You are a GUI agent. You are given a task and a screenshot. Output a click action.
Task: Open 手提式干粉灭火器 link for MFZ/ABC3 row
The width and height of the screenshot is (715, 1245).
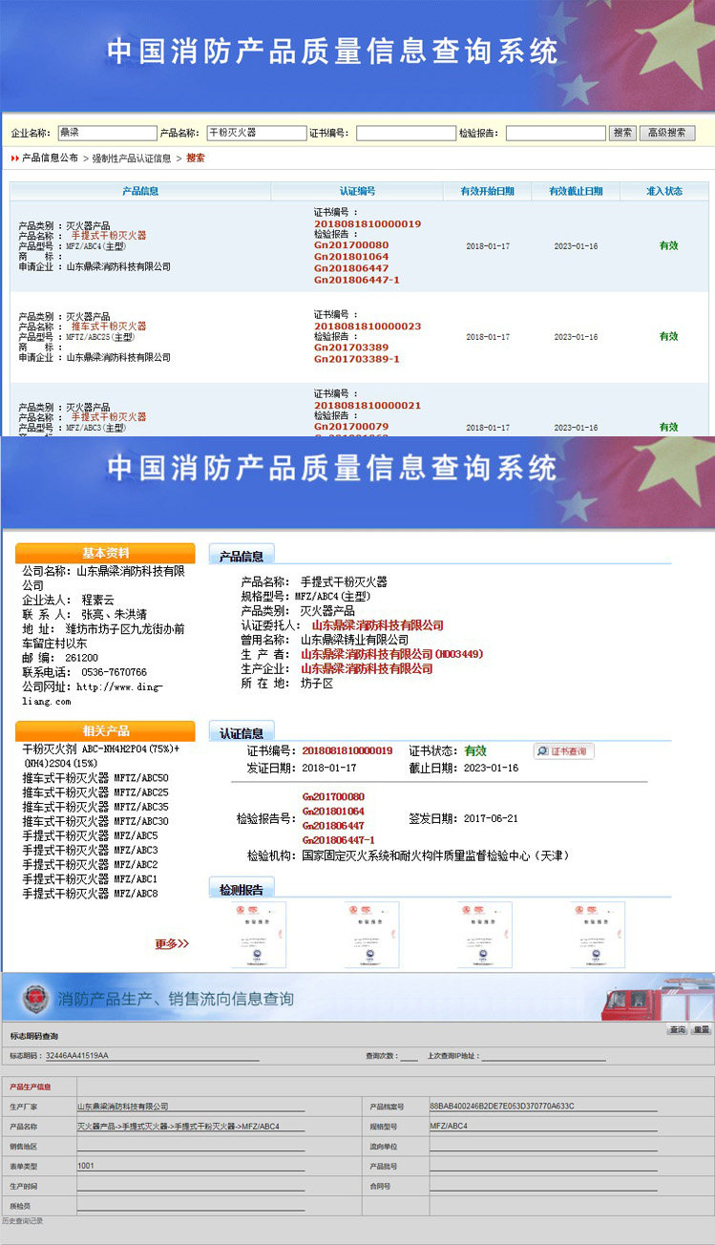[x=109, y=417]
